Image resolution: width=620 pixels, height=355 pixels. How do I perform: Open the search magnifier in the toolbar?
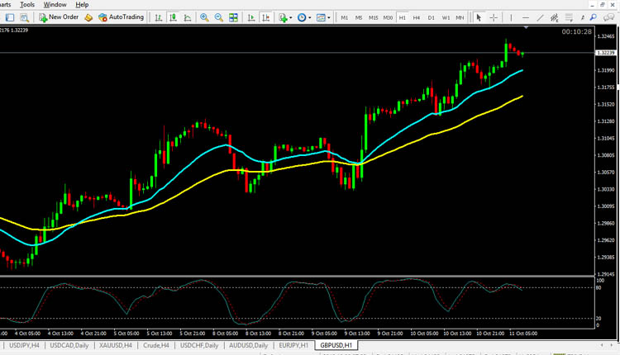point(593,17)
